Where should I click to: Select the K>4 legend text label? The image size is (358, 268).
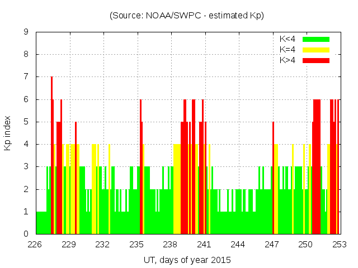point(288,60)
